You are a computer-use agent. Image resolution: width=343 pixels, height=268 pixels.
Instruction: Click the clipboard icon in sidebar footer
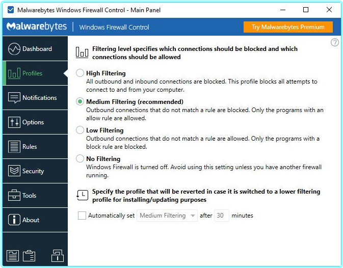click(29, 255)
